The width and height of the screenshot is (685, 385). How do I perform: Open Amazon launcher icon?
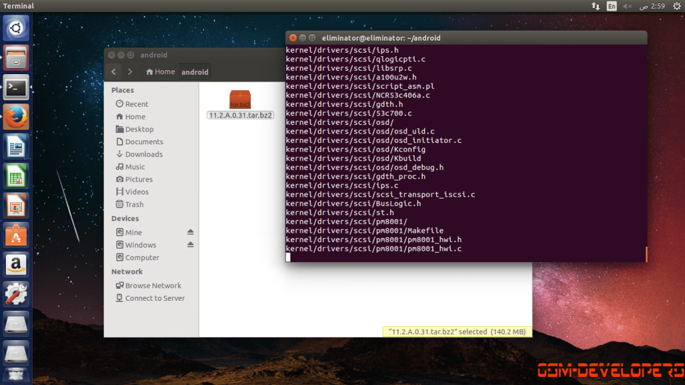(16, 264)
